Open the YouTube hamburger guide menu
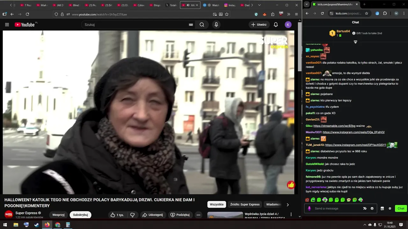The width and height of the screenshot is (408, 229). click(7, 24)
